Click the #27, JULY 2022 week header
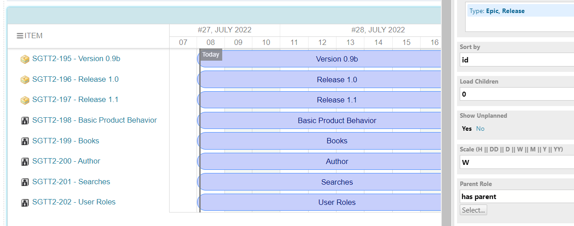Viewport: 574px width, 226px height. 224,30
